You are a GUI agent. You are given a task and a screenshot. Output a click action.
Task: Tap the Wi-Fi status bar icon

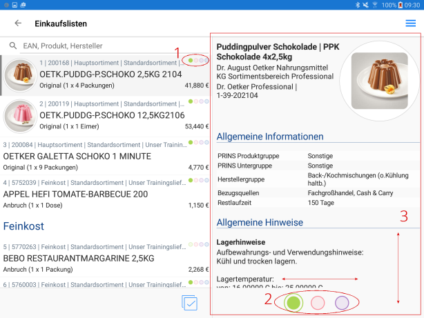[375, 5]
